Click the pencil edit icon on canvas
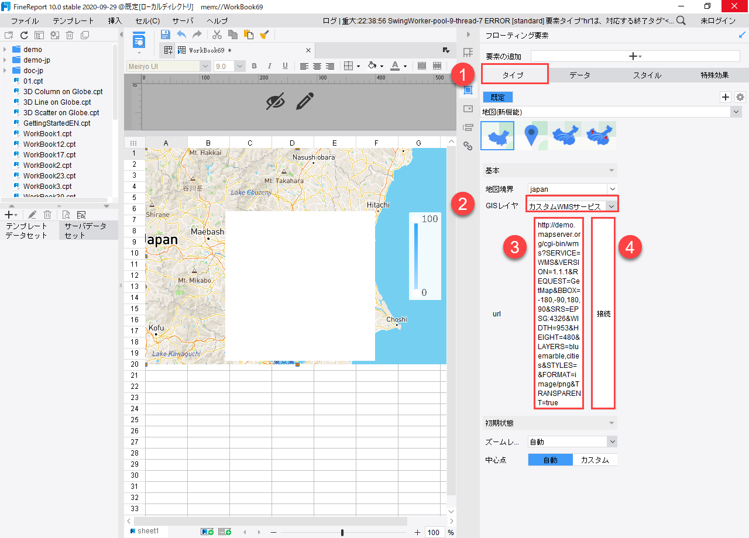The image size is (749, 538). (x=305, y=101)
